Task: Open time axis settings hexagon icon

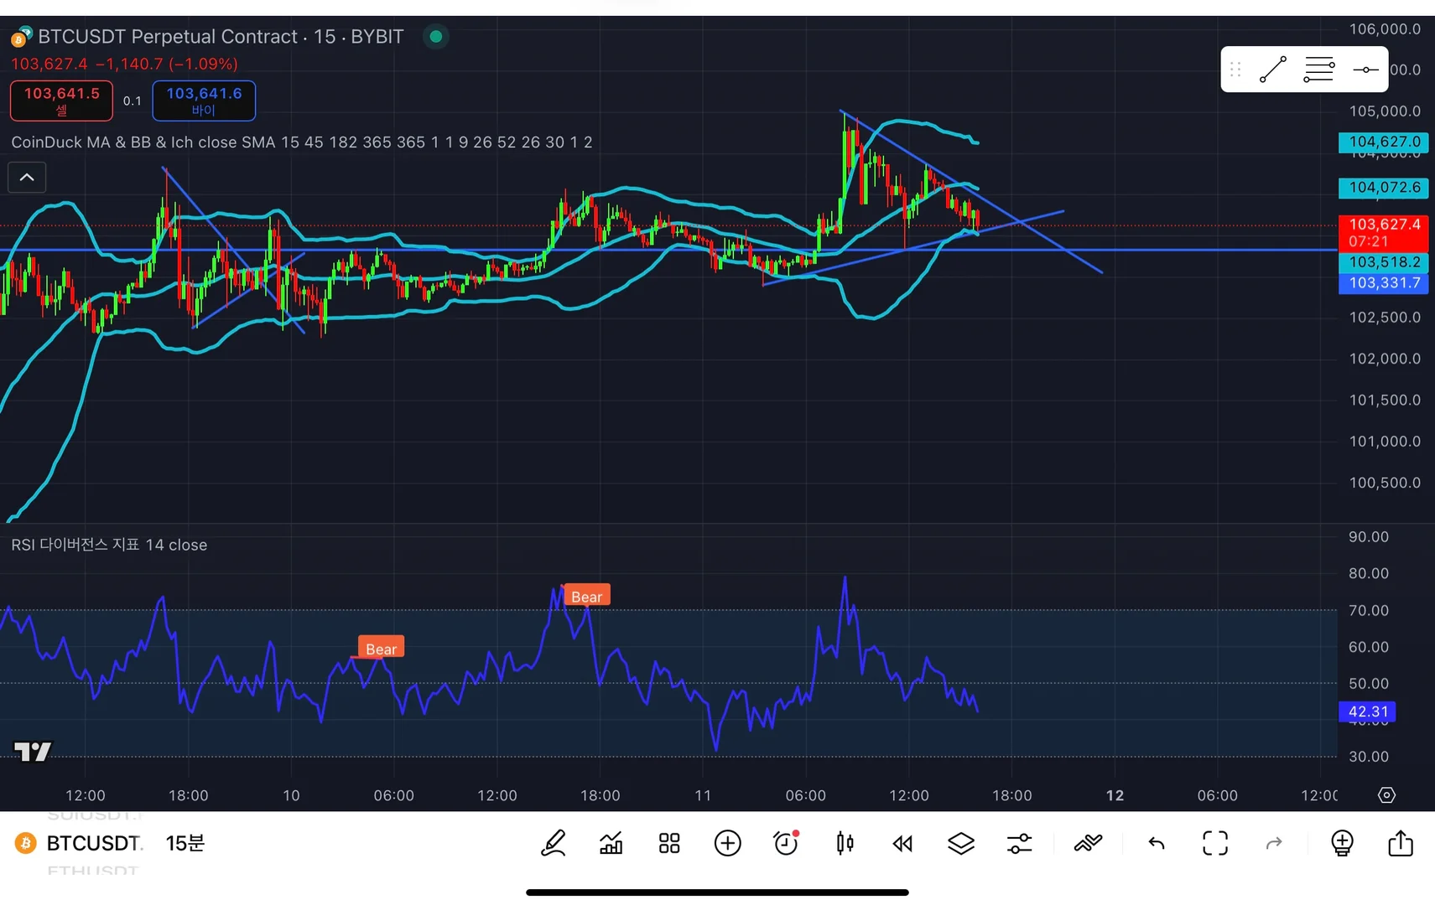Action: (x=1386, y=795)
